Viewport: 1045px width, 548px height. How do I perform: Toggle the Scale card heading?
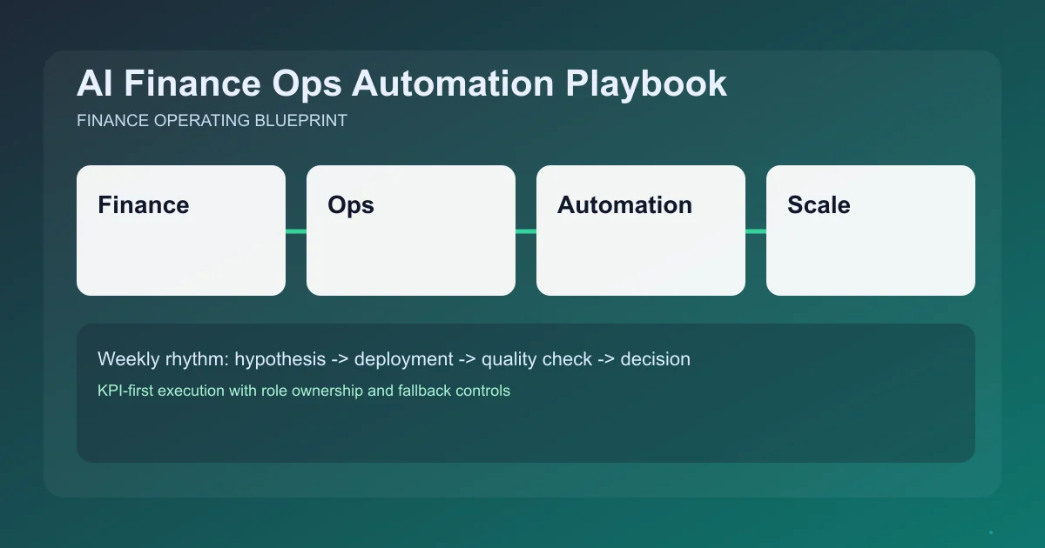(x=819, y=206)
